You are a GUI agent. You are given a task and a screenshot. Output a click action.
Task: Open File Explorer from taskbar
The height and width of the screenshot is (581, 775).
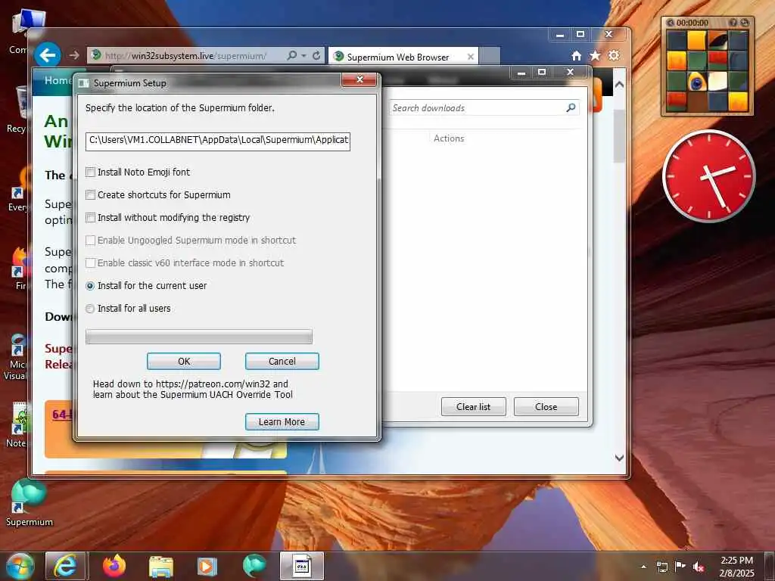click(160, 567)
